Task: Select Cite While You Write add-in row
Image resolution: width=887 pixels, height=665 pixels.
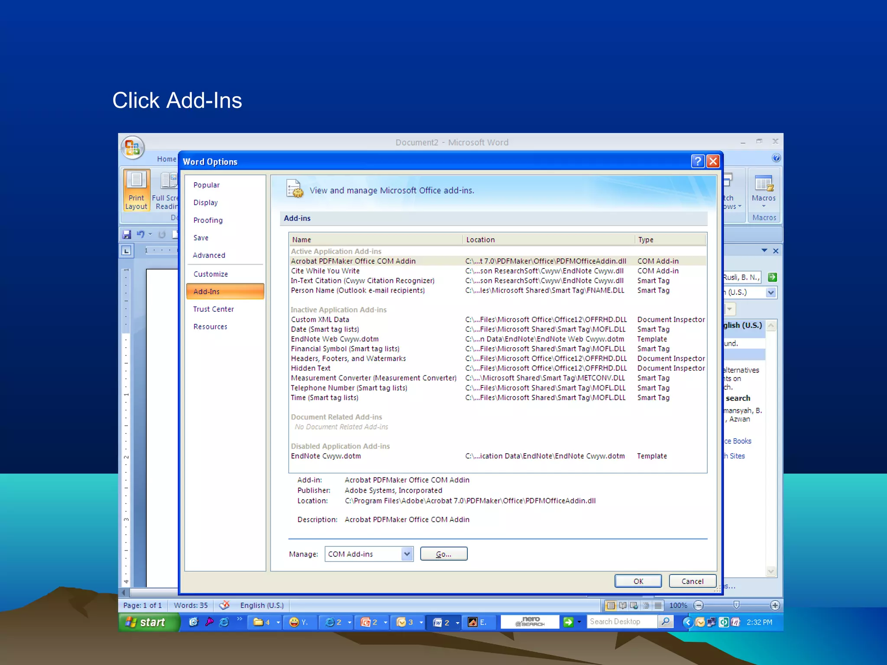Action: (325, 271)
